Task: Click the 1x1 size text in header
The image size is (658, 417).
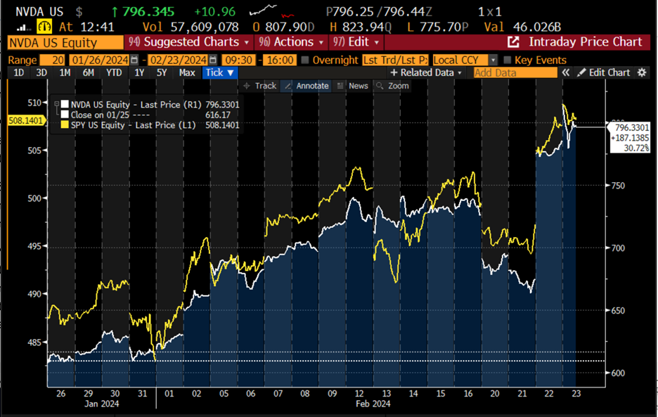Action: 490,12
